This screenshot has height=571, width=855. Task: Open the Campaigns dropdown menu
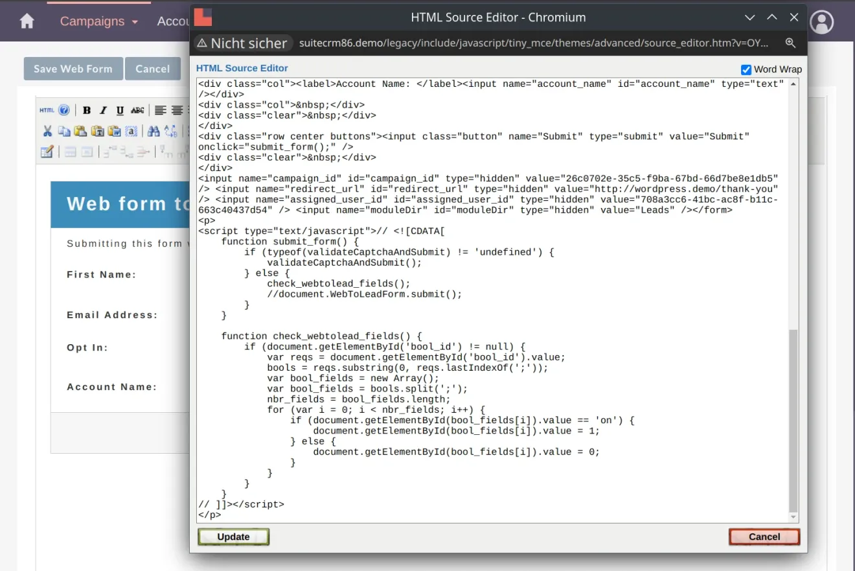(x=98, y=21)
